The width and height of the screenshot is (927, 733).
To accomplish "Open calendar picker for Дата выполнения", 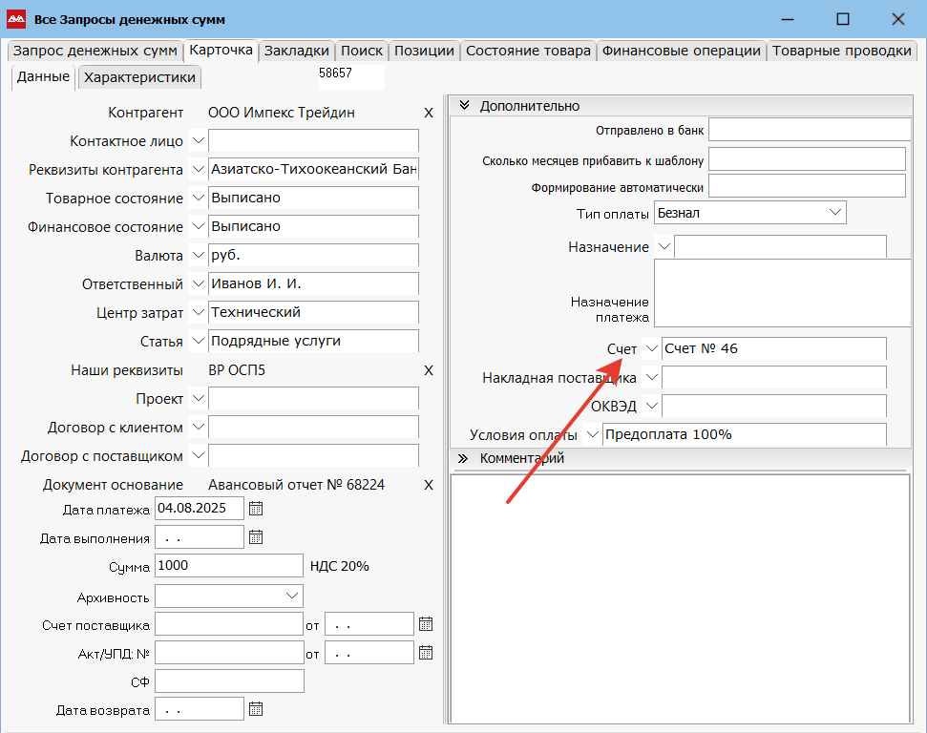I will pyautogui.click(x=255, y=537).
